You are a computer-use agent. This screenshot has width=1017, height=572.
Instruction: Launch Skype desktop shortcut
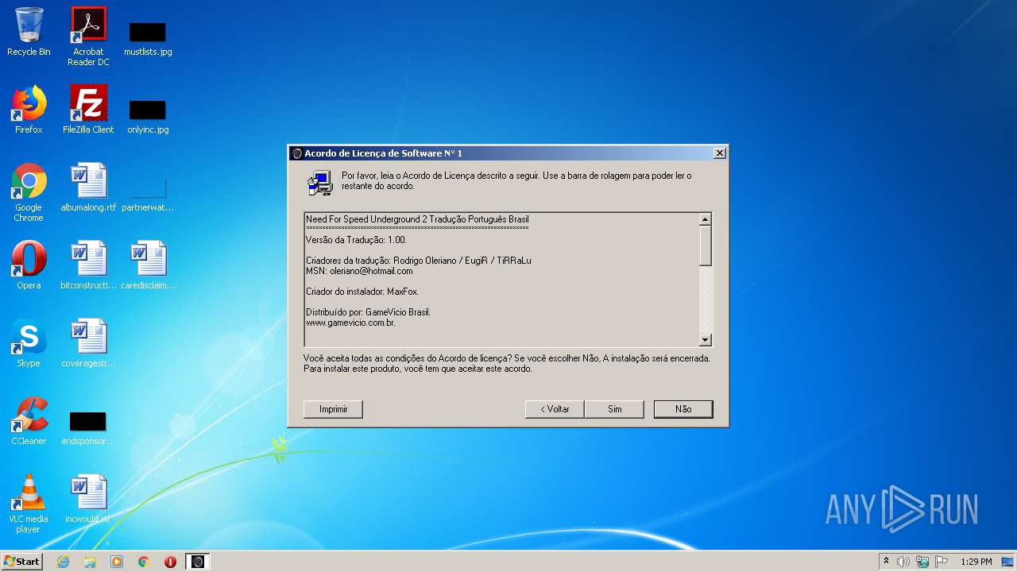pyautogui.click(x=29, y=343)
